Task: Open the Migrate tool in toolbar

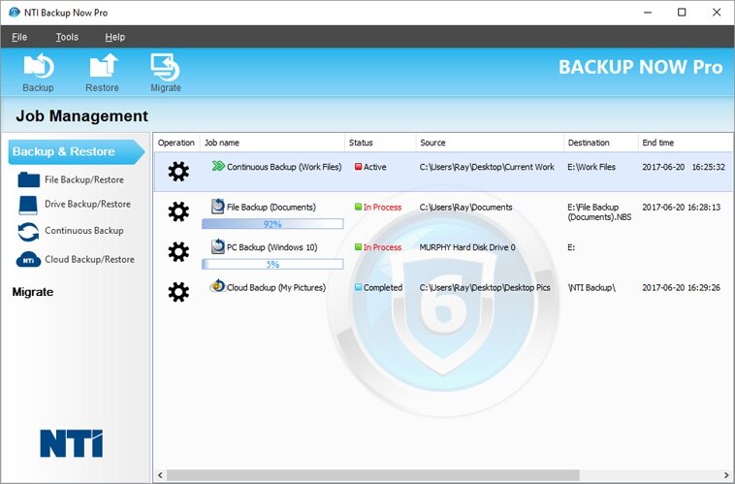Action: click(165, 72)
